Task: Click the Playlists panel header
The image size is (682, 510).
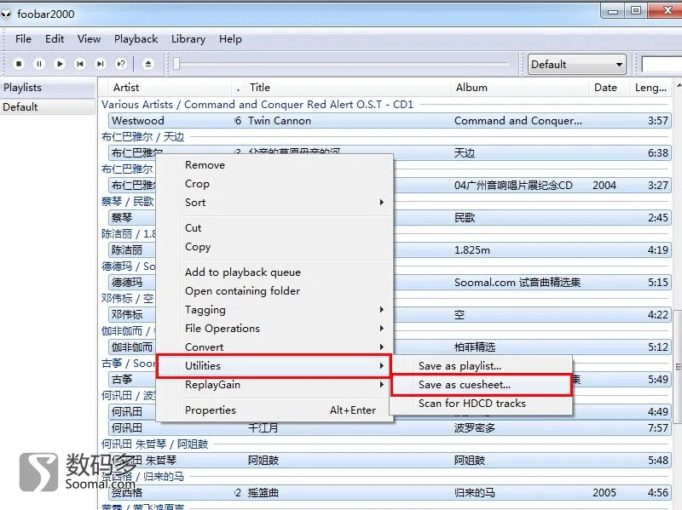Action: (48, 88)
